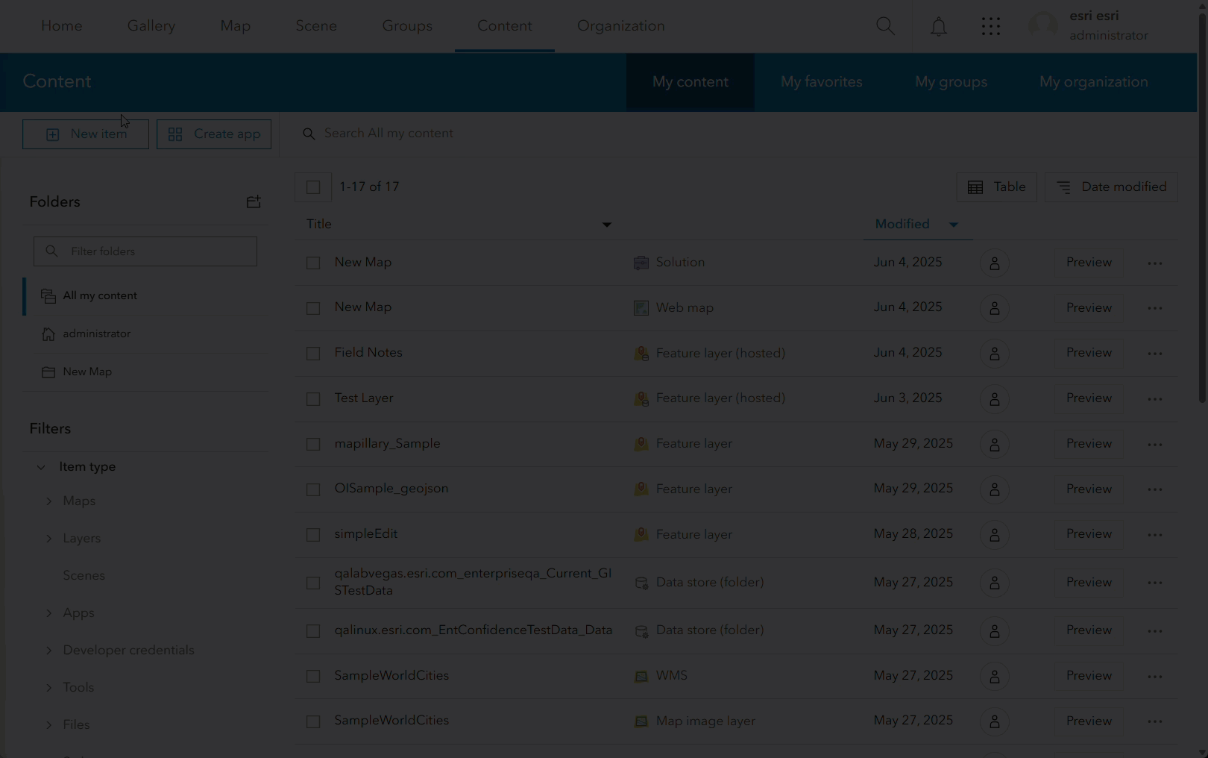Open the Organization menu item

point(620,25)
